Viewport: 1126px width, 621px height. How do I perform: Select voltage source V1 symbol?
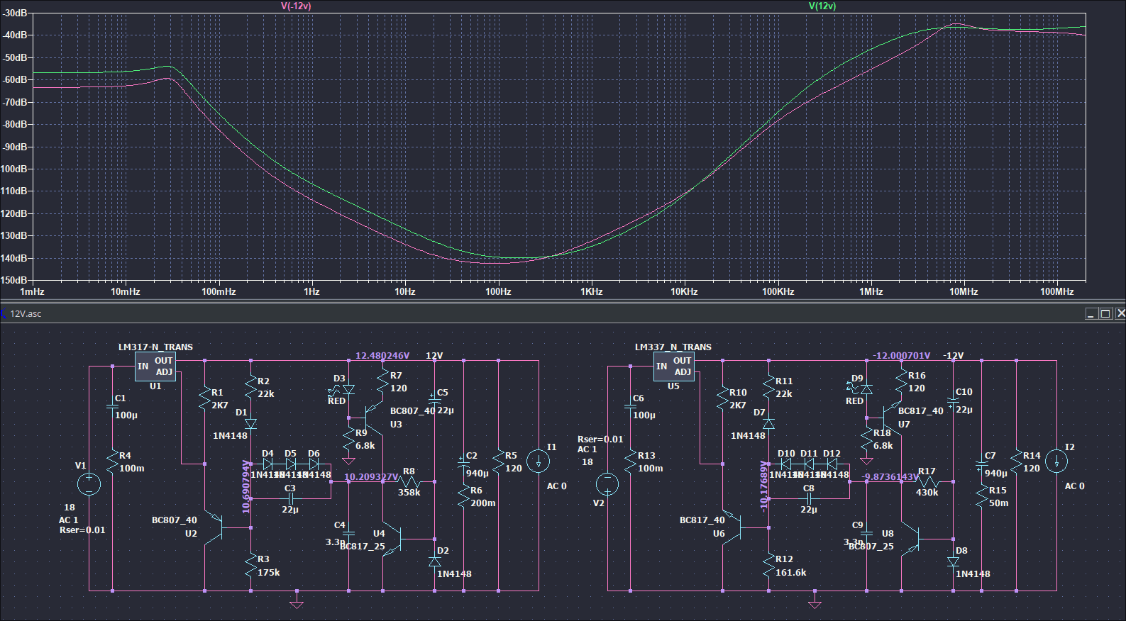click(89, 484)
